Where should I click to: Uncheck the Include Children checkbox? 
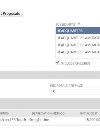click(x=58, y=62)
